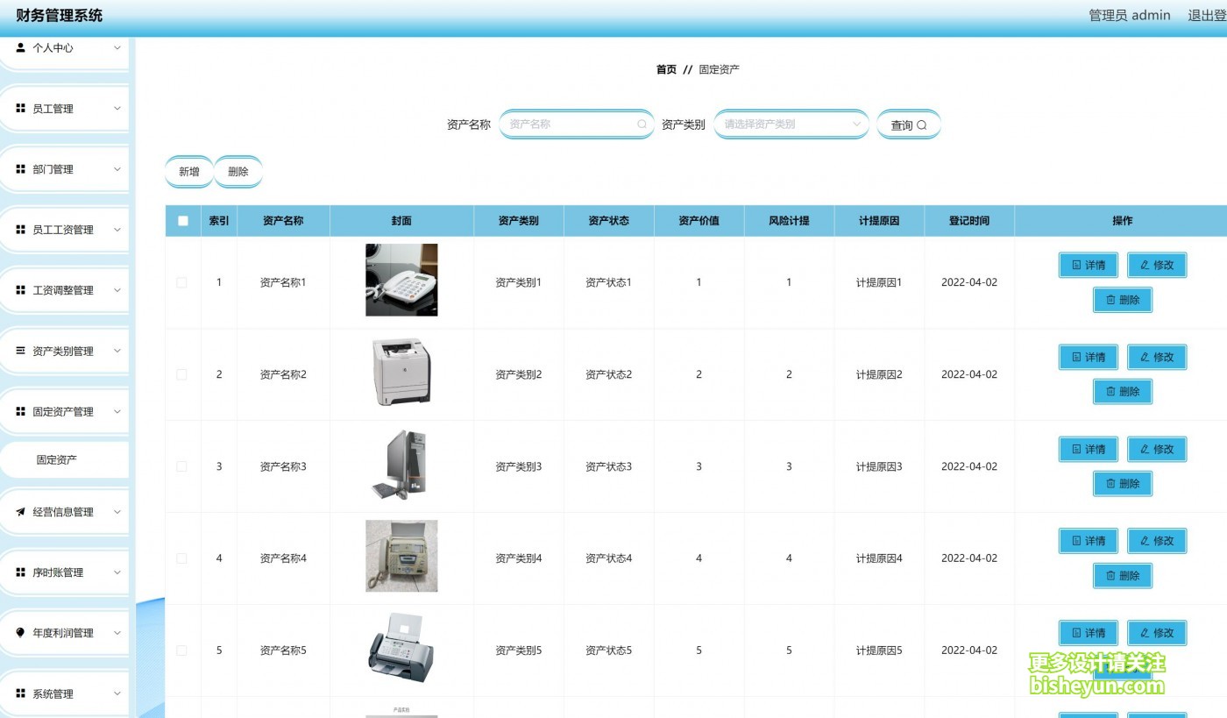Toggle the select-all checkbox in table header

(182, 221)
